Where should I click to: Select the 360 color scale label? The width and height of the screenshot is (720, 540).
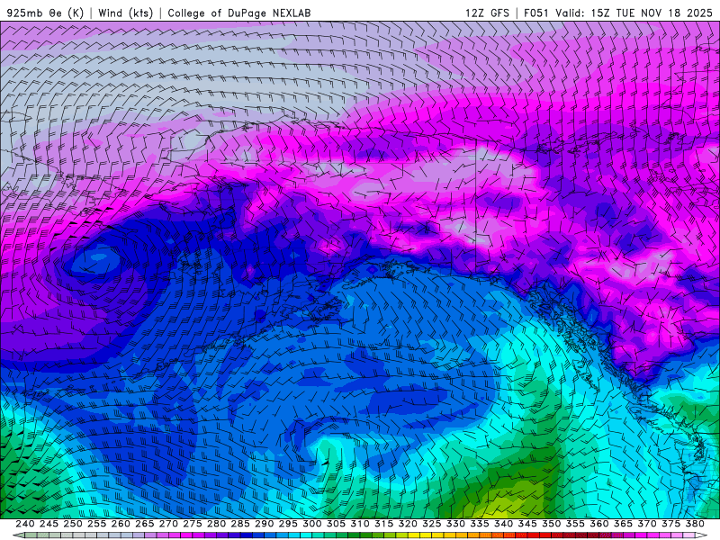point(598,524)
